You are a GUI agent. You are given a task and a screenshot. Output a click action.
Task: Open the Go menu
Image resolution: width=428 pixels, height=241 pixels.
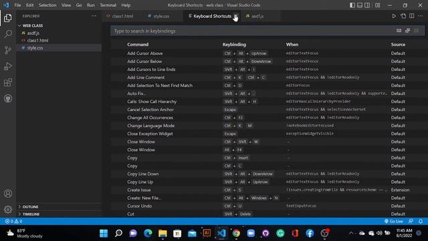[x=79, y=5]
